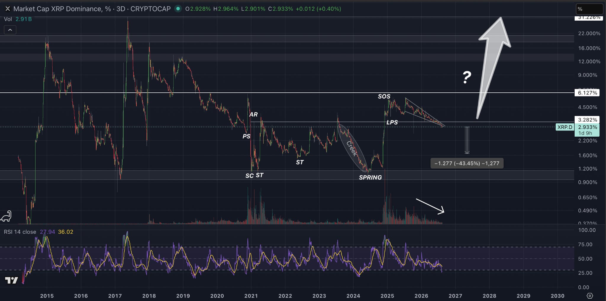The width and height of the screenshot is (606, 301).
Task: Change the 3D interval in the chart legend
Action: [x=121, y=9]
